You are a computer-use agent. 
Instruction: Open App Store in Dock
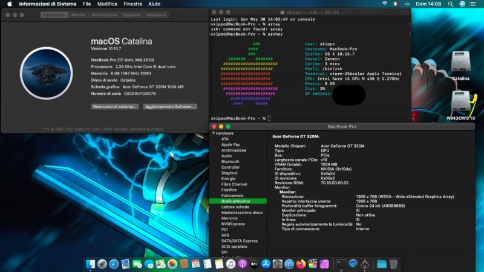pyautogui.click(x=266, y=264)
